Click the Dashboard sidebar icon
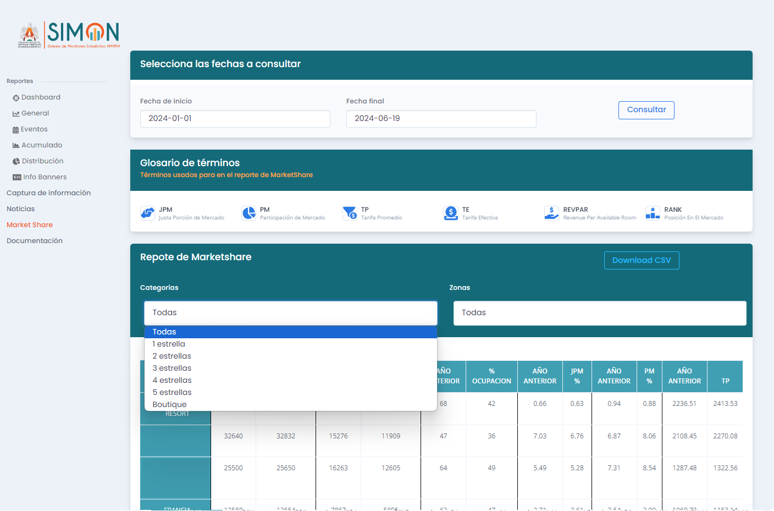This screenshot has height=511, width=774. (x=16, y=98)
